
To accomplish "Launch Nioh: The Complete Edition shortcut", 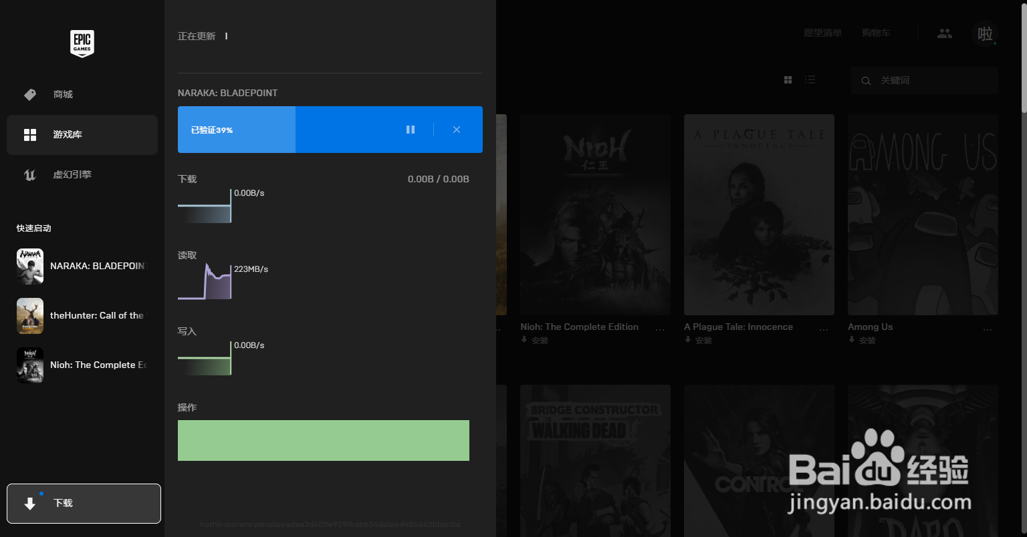I will [82, 365].
